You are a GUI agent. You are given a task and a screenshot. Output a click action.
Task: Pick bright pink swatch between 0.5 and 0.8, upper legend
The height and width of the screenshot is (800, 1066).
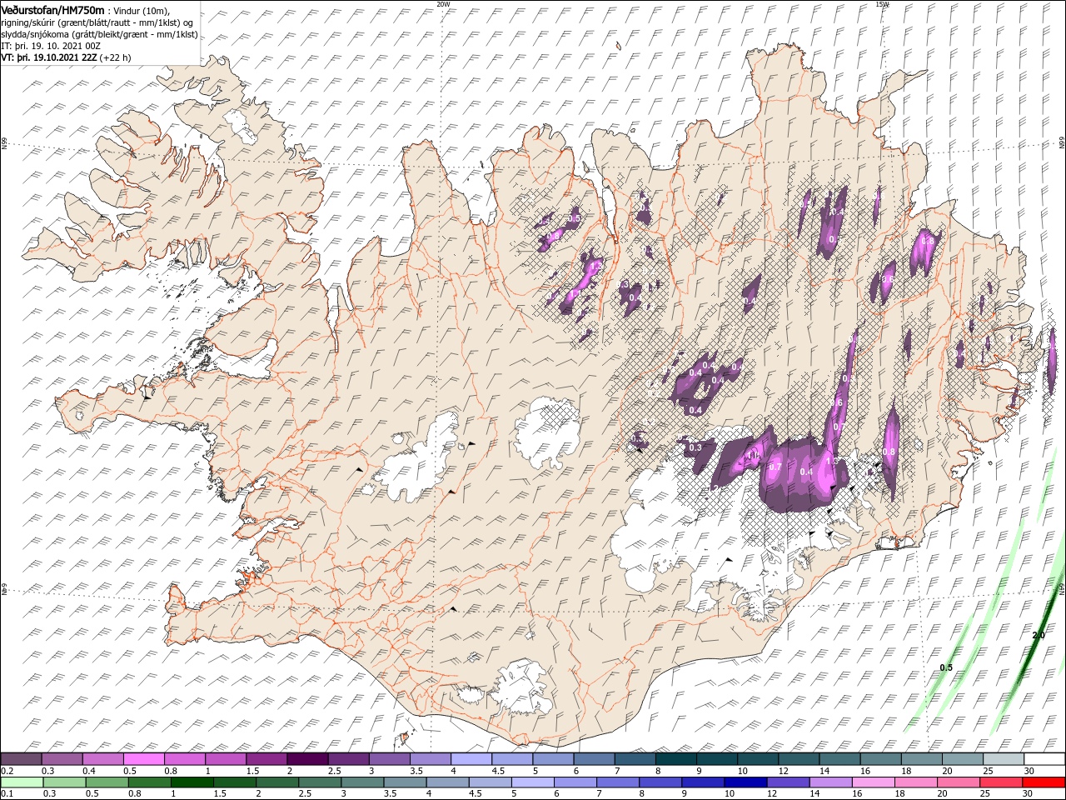point(143,758)
